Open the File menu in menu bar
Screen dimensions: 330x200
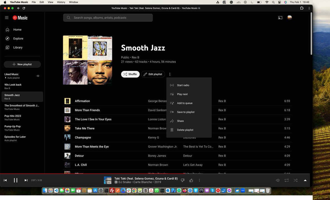pyautogui.click(x=34, y=2)
